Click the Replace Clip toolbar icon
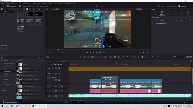Screen dimensions: 193x108 click(x=106, y=57)
